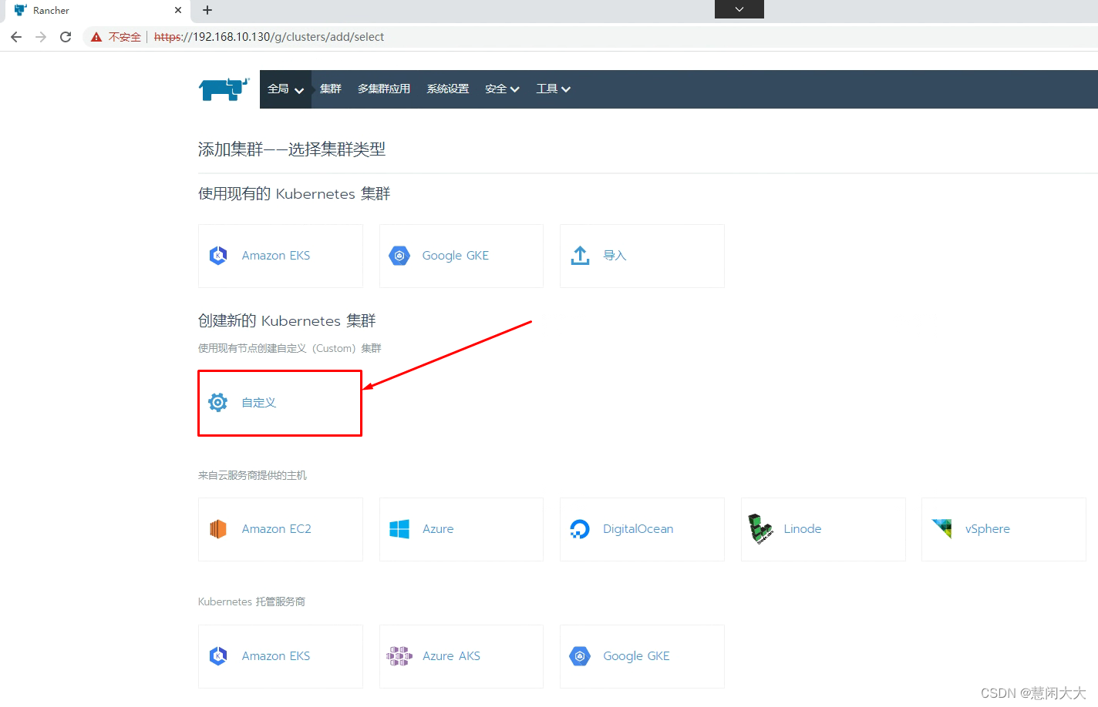1098x707 pixels.
Task: Click the Azure AKS purple icon
Action: point(399,656)
